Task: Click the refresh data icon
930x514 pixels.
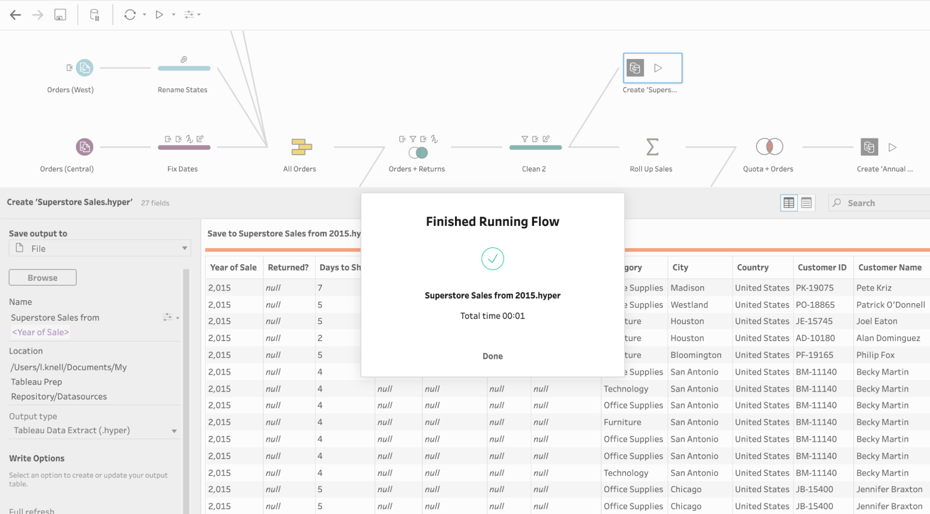Action: pyautogui.click(x=130, y=15)
